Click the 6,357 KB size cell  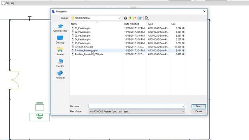coord(180,32)
